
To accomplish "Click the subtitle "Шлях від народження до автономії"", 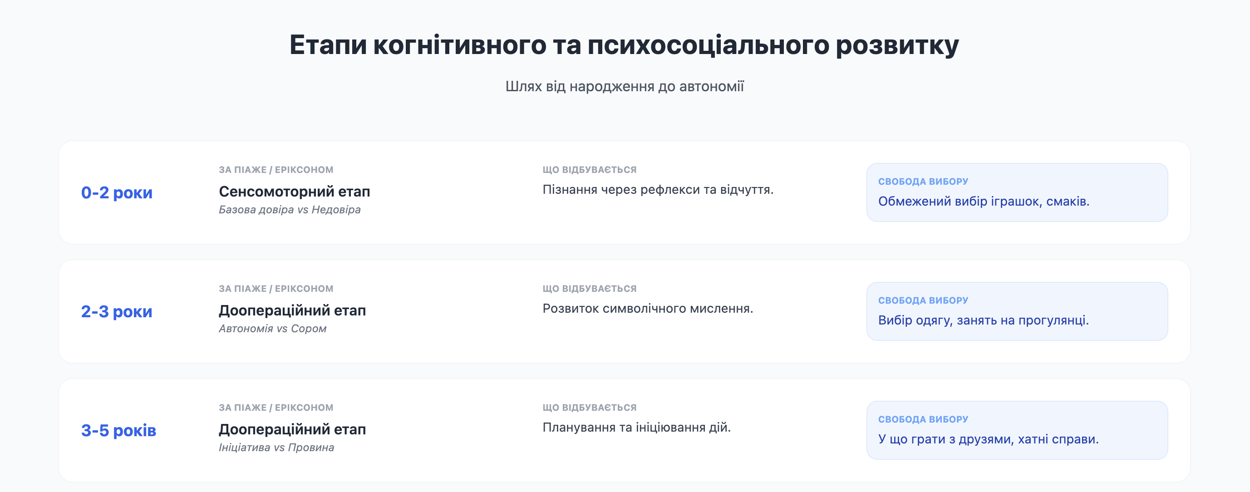I will tap(624, 86).
